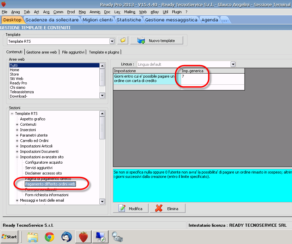Select Aspetto grafico in the tree

pos(33,119)
